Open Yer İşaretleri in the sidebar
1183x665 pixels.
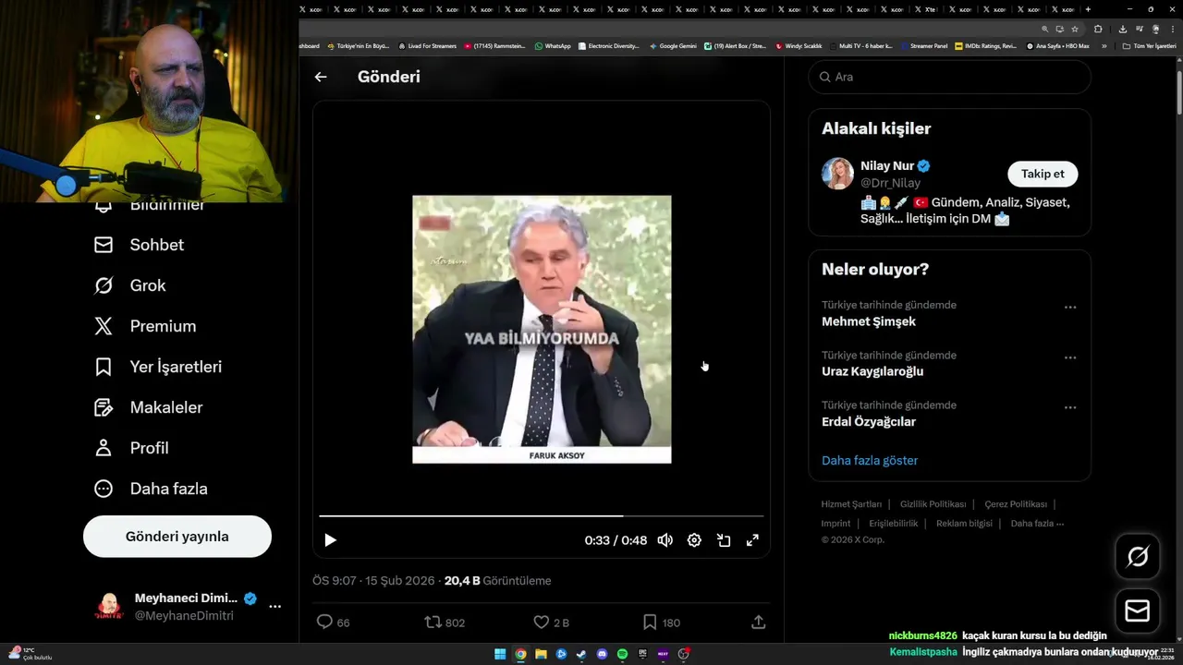click(158, 367)
